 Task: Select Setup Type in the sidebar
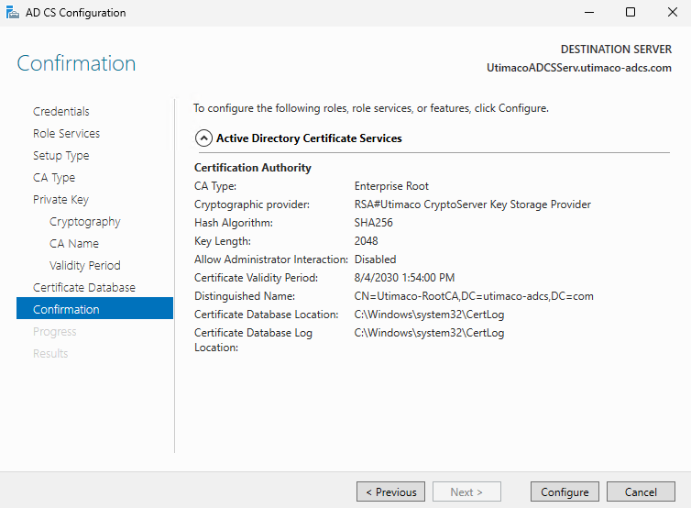[x=60, y=156]
